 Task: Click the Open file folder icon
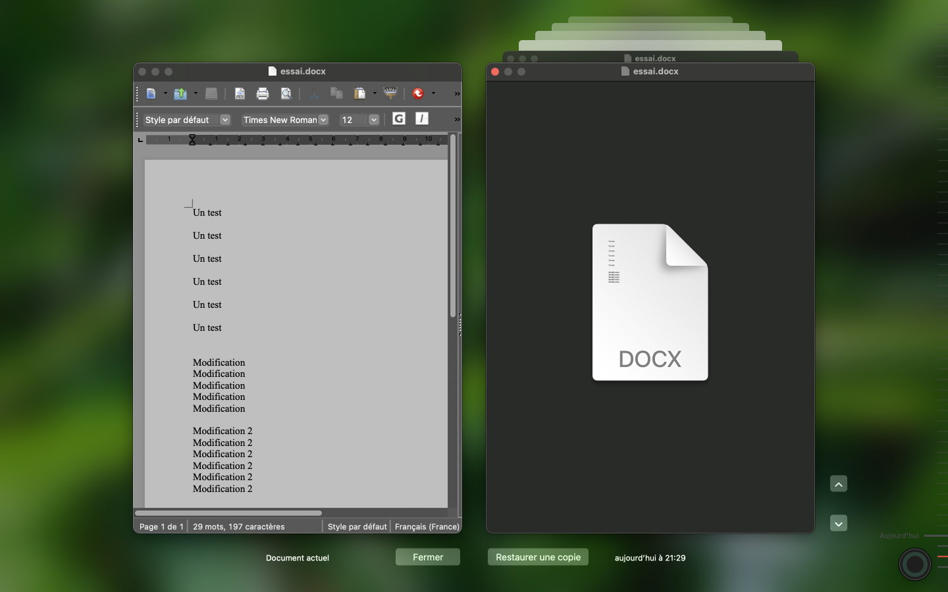[x=180, y=93]
